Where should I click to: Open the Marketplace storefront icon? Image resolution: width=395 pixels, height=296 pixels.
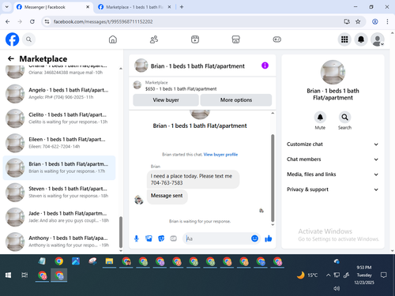(x=235, y=39)
